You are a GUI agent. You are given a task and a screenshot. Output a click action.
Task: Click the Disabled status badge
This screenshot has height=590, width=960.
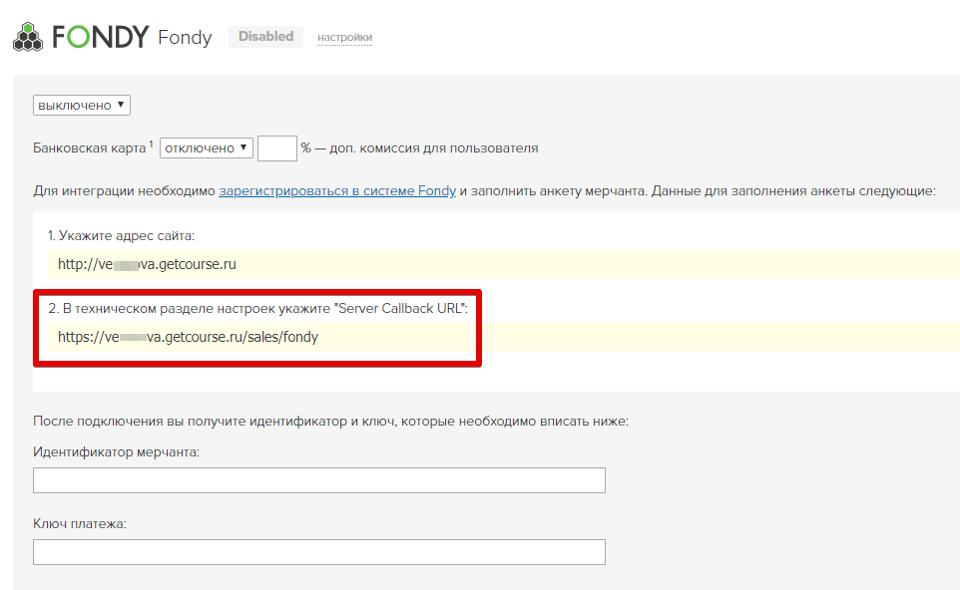pyautogui.click(x=265, y=37)
